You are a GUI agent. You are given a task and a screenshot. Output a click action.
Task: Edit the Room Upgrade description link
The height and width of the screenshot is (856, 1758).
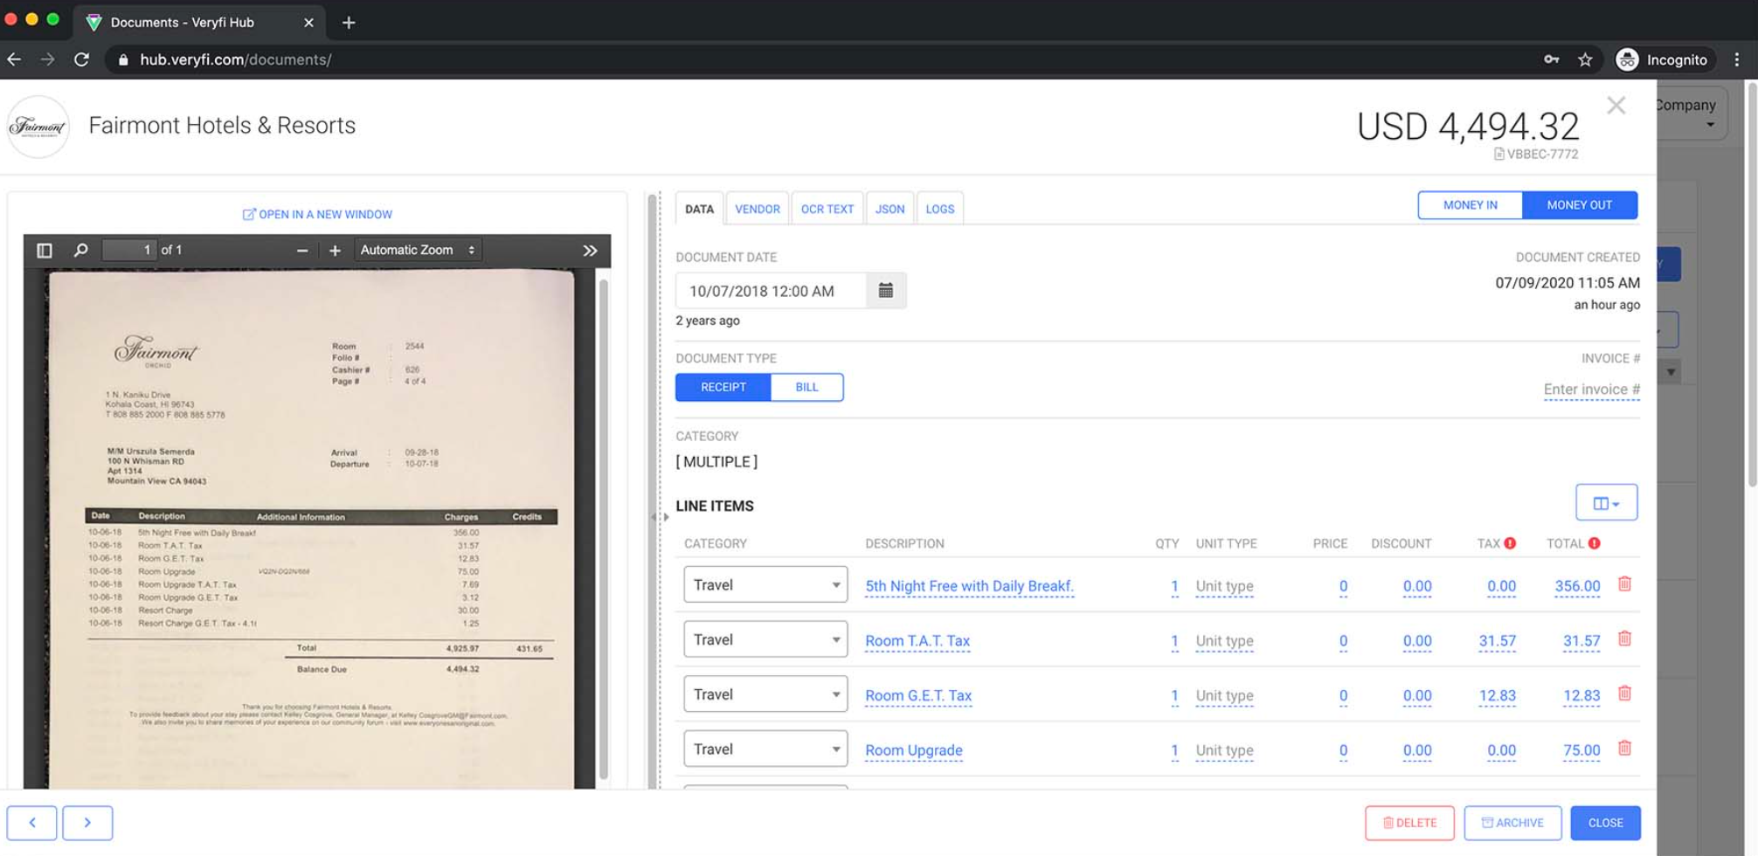(x=914, y=750)
